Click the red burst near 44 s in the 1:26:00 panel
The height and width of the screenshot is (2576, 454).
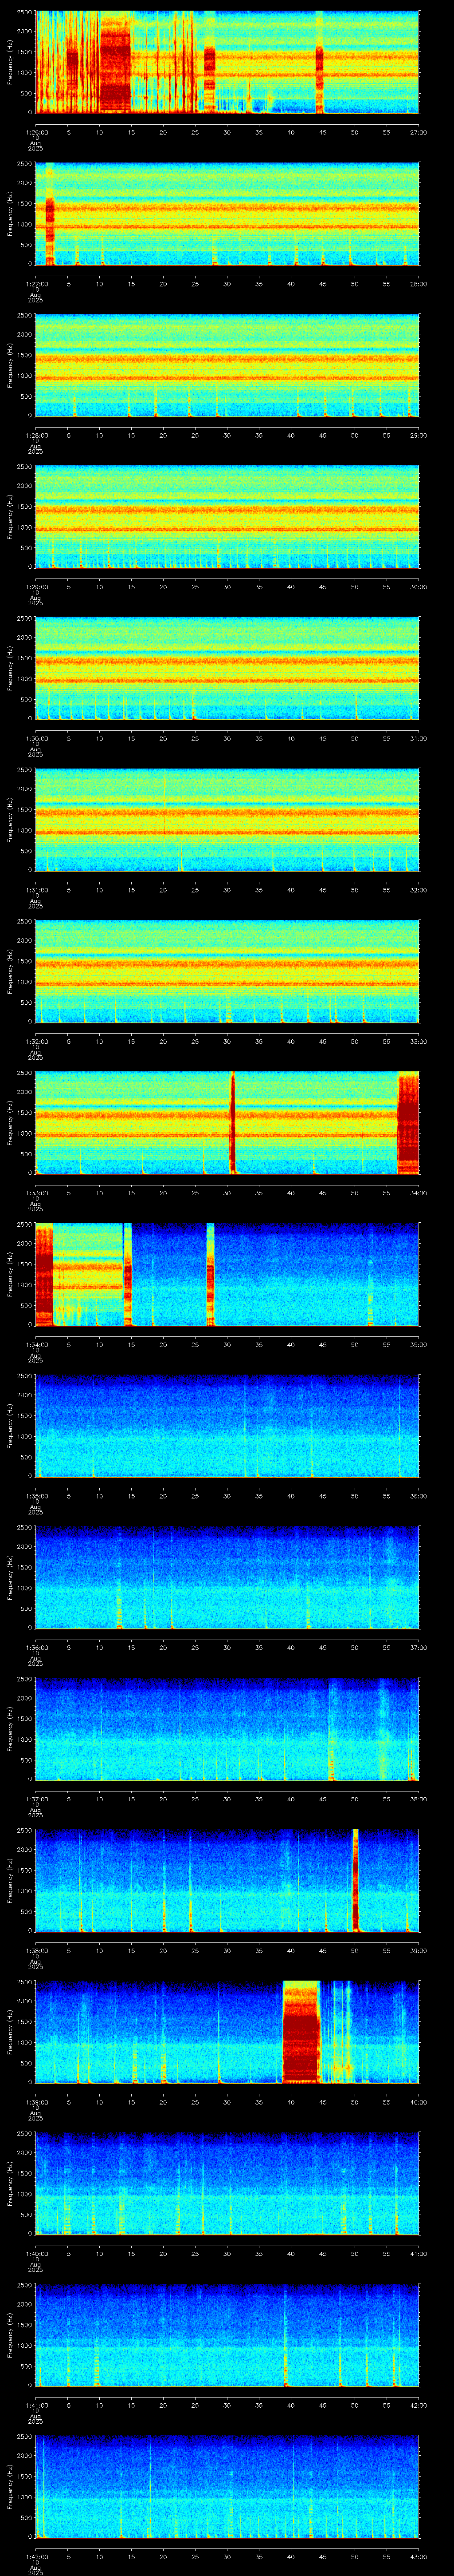point(319,62)
